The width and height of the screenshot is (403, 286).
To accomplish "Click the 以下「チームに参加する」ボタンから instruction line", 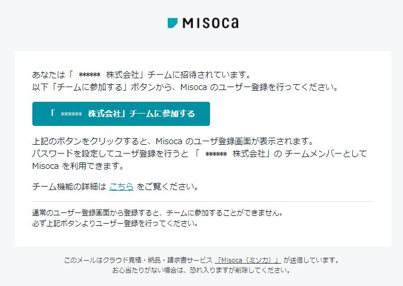I will (185, 87).
